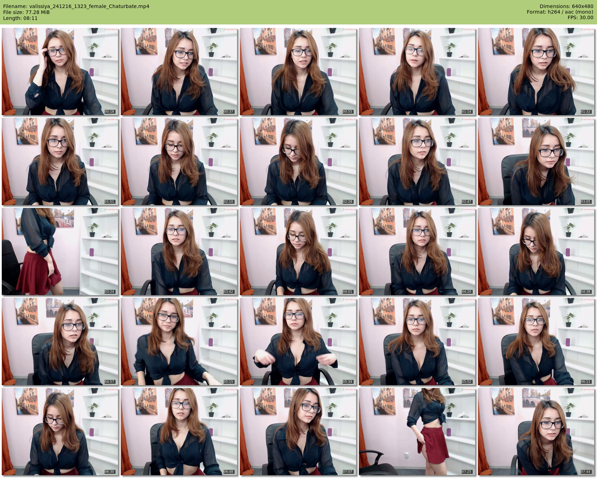Open the thumbnail at 00:55

pyautogui.click(x=298, y=72)
